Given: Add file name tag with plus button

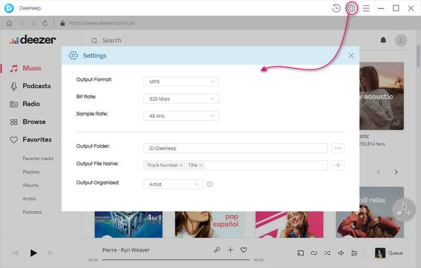Looking at the screenshot, I should coord(338,166).
